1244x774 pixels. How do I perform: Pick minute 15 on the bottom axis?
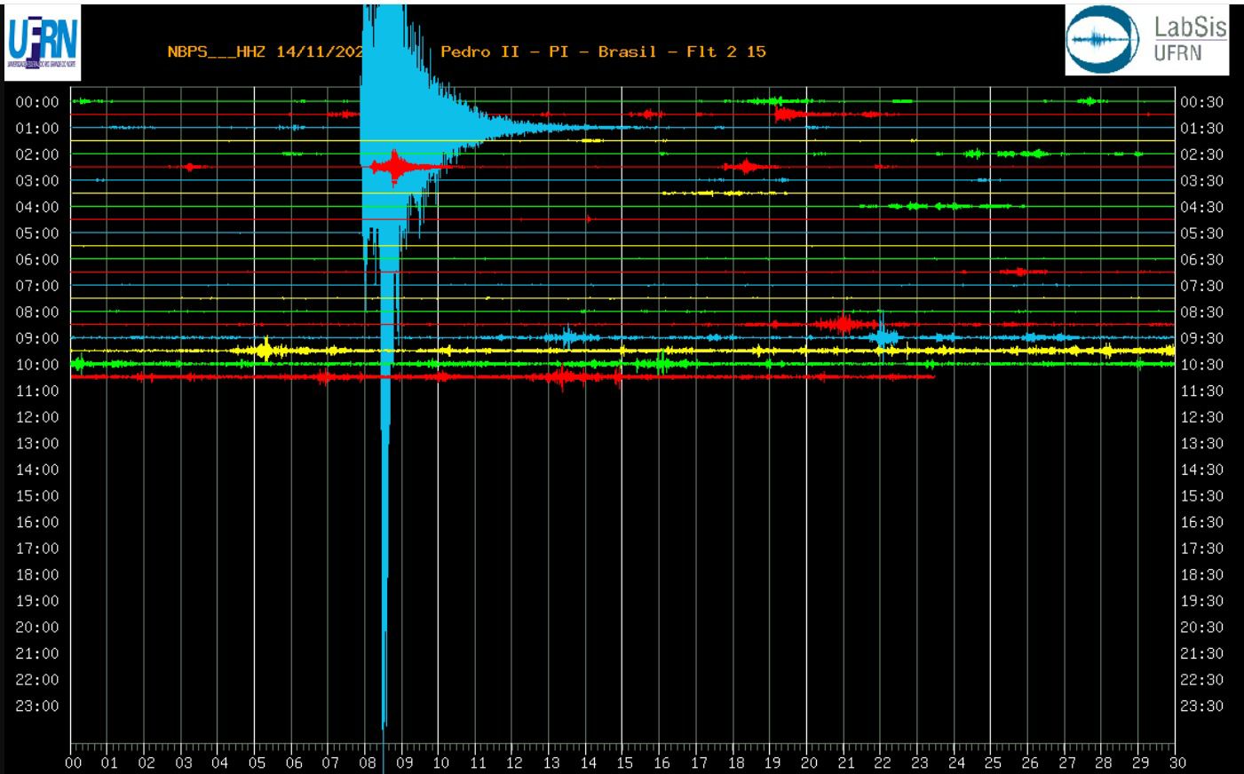pos(625,762)
